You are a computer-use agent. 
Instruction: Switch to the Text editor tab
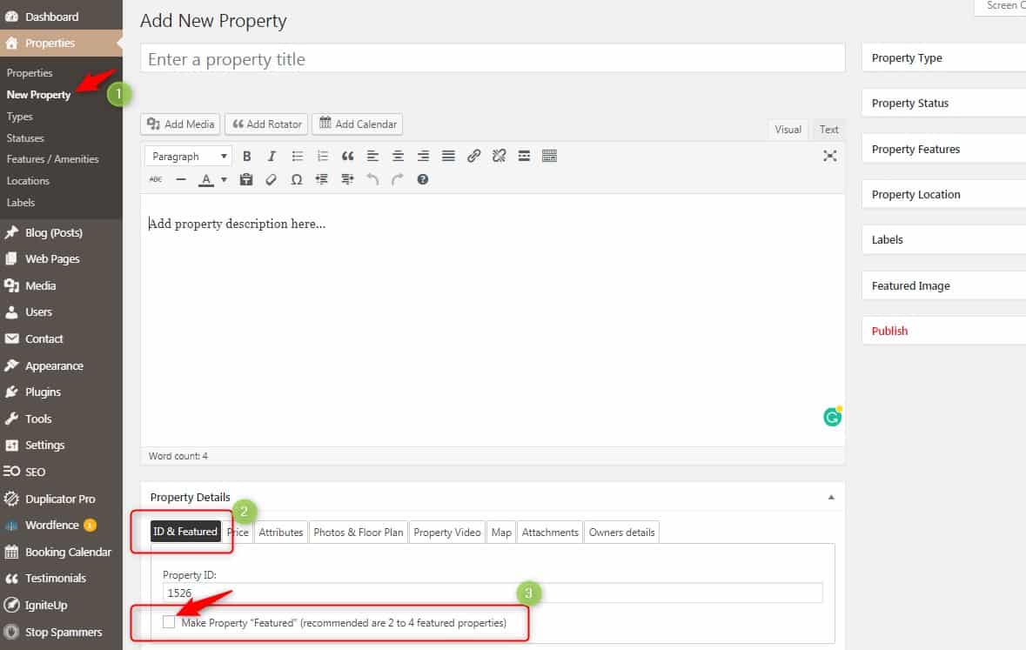[x=828, y=130]
